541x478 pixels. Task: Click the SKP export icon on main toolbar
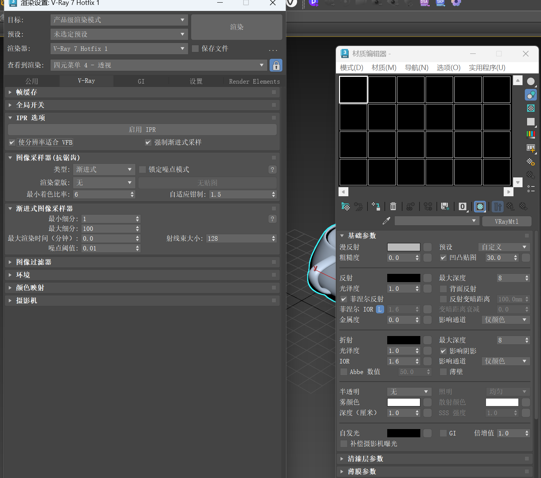(x=440, y=3)
